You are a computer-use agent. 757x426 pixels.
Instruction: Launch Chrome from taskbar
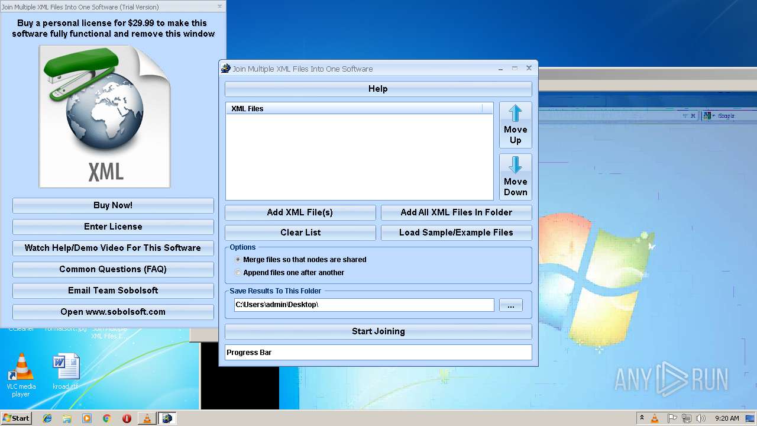tap(107, 418)
